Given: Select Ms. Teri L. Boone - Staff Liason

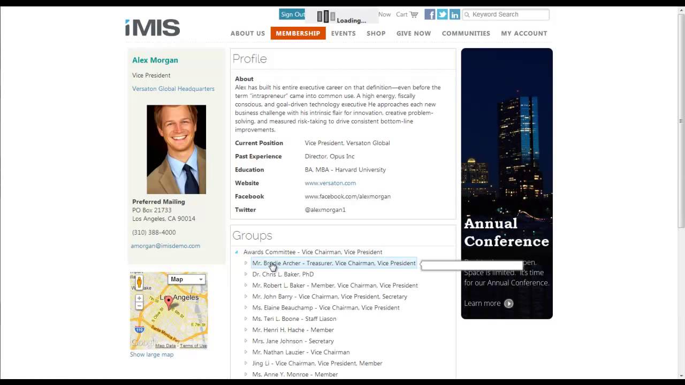Looking at the screenshot, I should [x=294, y=319].
